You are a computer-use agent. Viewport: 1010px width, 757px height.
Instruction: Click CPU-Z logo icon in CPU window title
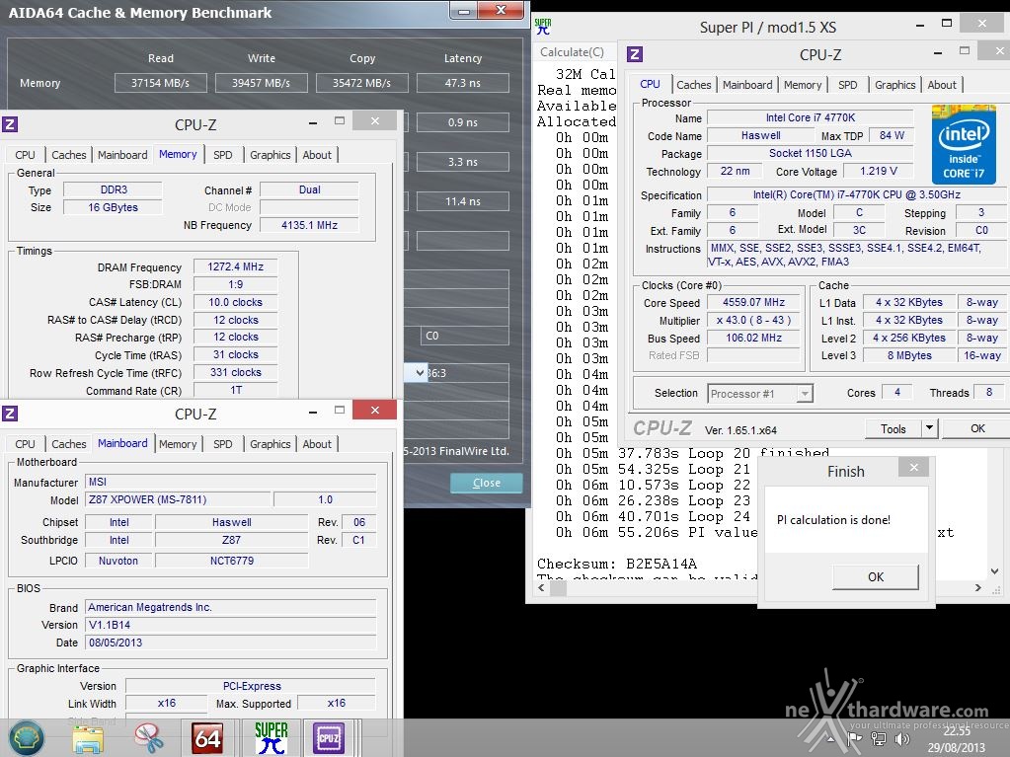click(x=635, y=54)
